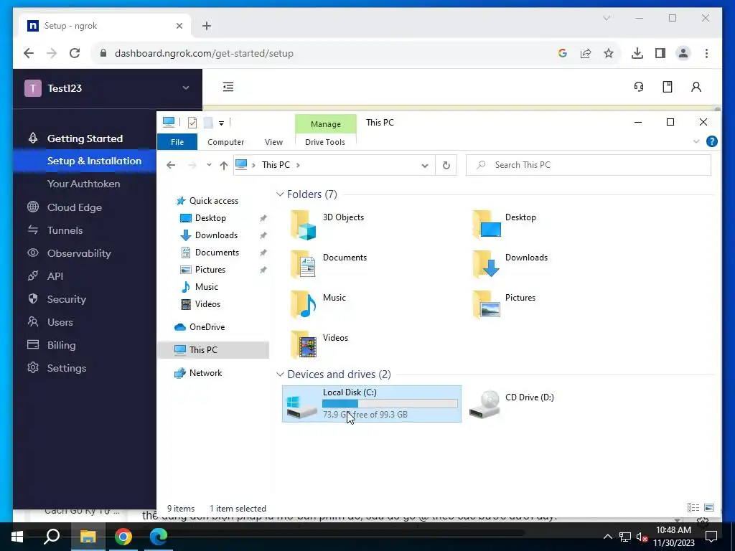Viewport: 735px width, 551px height.
Task: Open the Computer ribbon tab
Action: click(x=225, y=142)
